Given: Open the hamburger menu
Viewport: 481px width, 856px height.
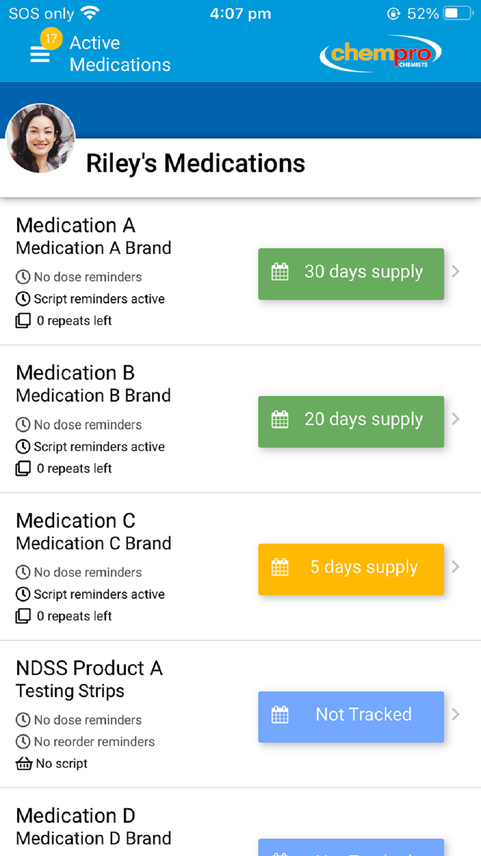Looking at the screenshot, I should click(40, 55).
